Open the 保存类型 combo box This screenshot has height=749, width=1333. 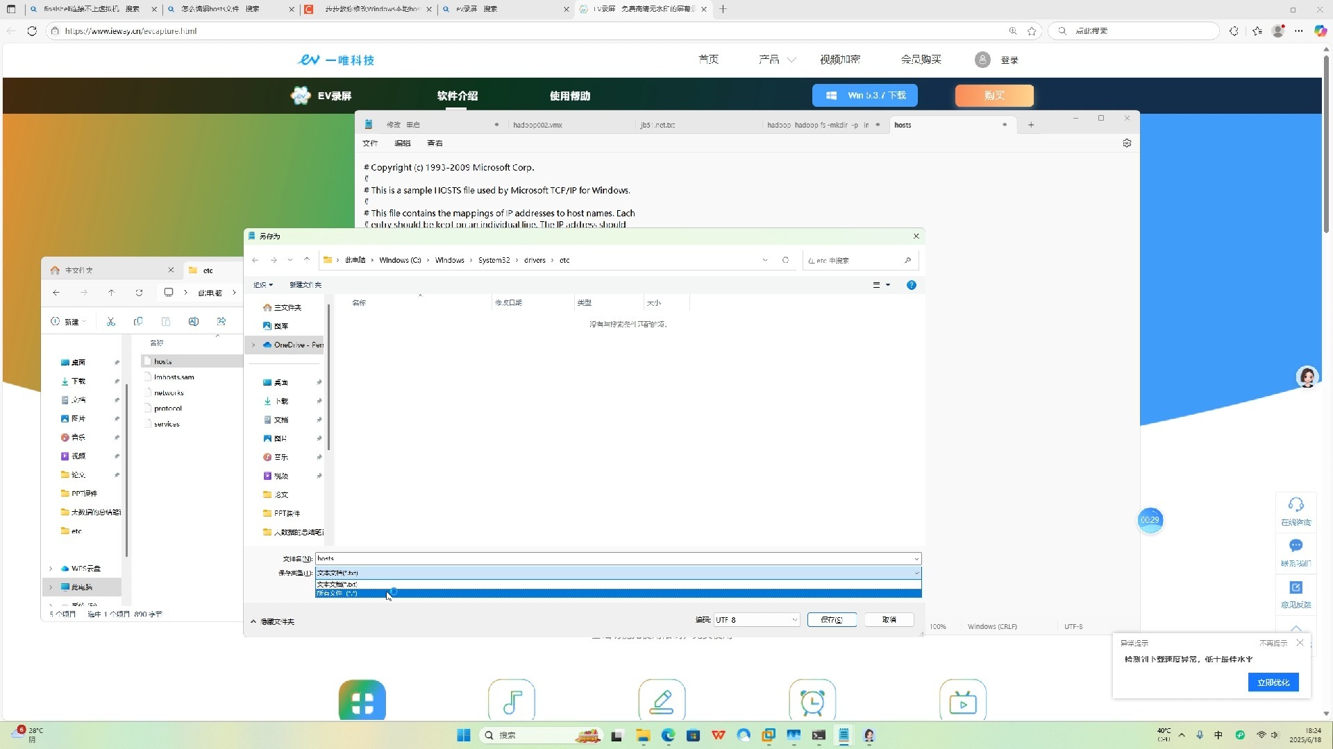coord(618,573)
